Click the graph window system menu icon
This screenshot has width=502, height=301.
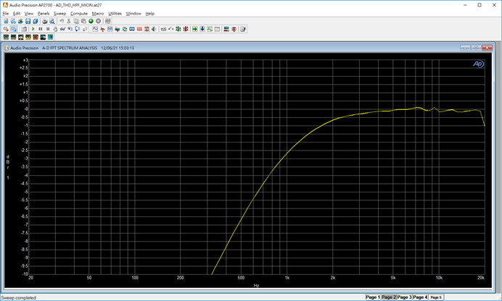tap(7, 48)
